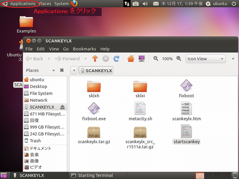Go to Home folder icon
Screen dimensions: 239x179
[x=131, y=59]
